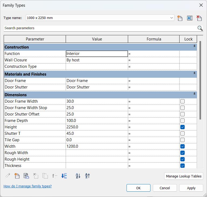Toggle lock checkbox for Tile Gap
The image size is (207, 197).
[183, 140]
